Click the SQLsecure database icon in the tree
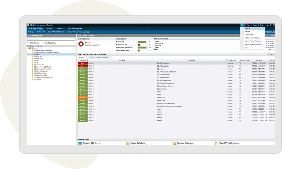Viewport: 282px width, 169px height. [33, 80]
